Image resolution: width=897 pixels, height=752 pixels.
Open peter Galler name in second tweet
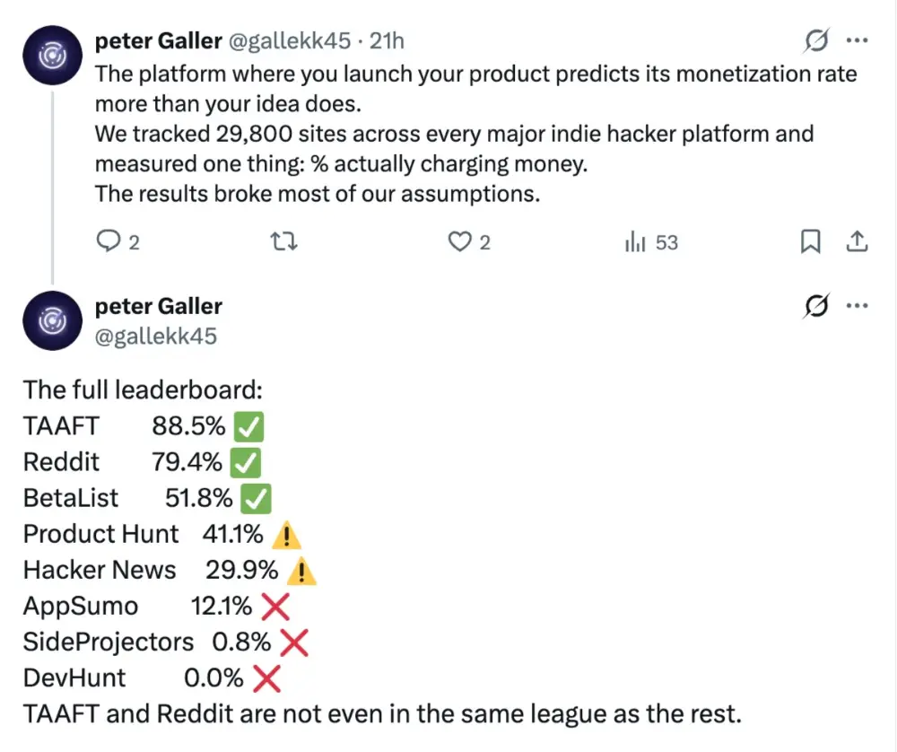158,306
